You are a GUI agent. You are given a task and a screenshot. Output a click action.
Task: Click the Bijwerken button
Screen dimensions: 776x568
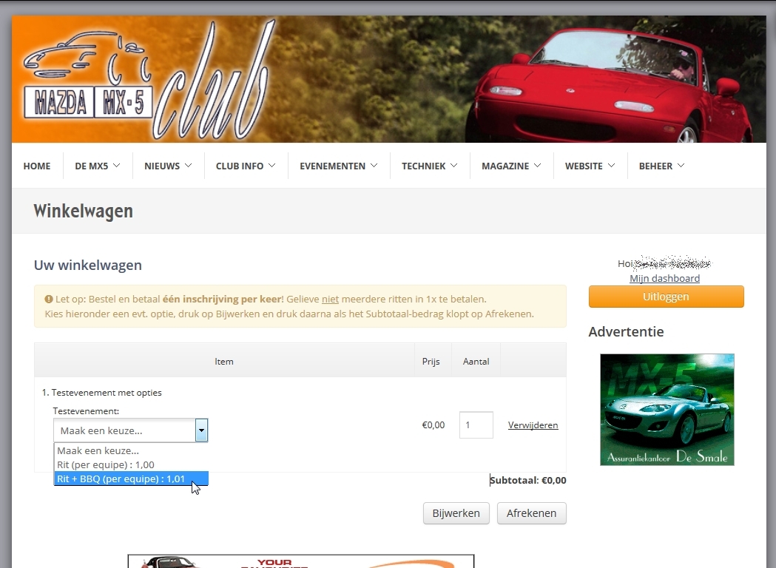(x=456, y=513)
